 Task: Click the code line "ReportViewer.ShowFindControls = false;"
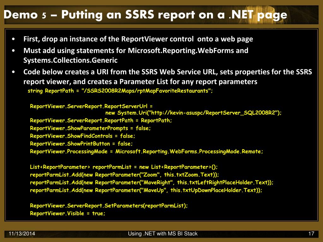click(x=82, y=136)
